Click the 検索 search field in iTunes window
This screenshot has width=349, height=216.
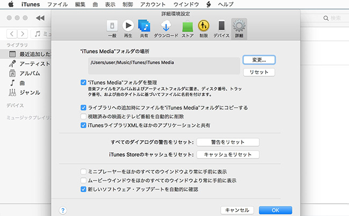336,18
